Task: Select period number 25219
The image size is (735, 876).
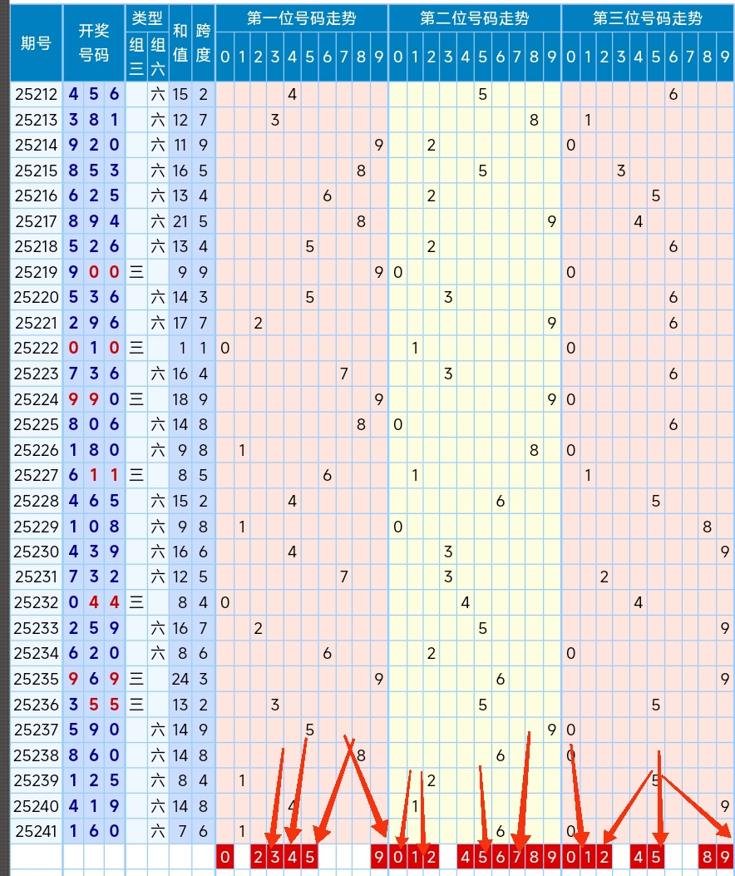Action: click(x=37, y=272)
